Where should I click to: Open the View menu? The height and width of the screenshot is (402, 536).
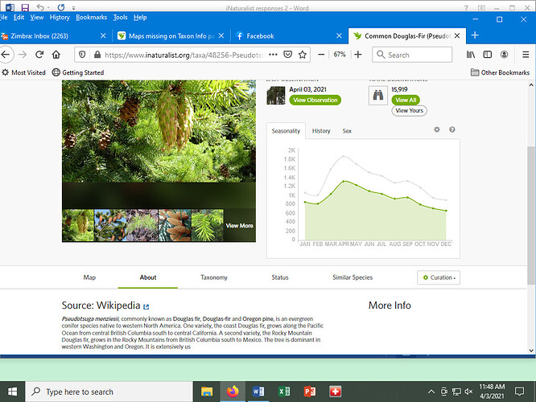pyautogui.click(x=36, y=18)
